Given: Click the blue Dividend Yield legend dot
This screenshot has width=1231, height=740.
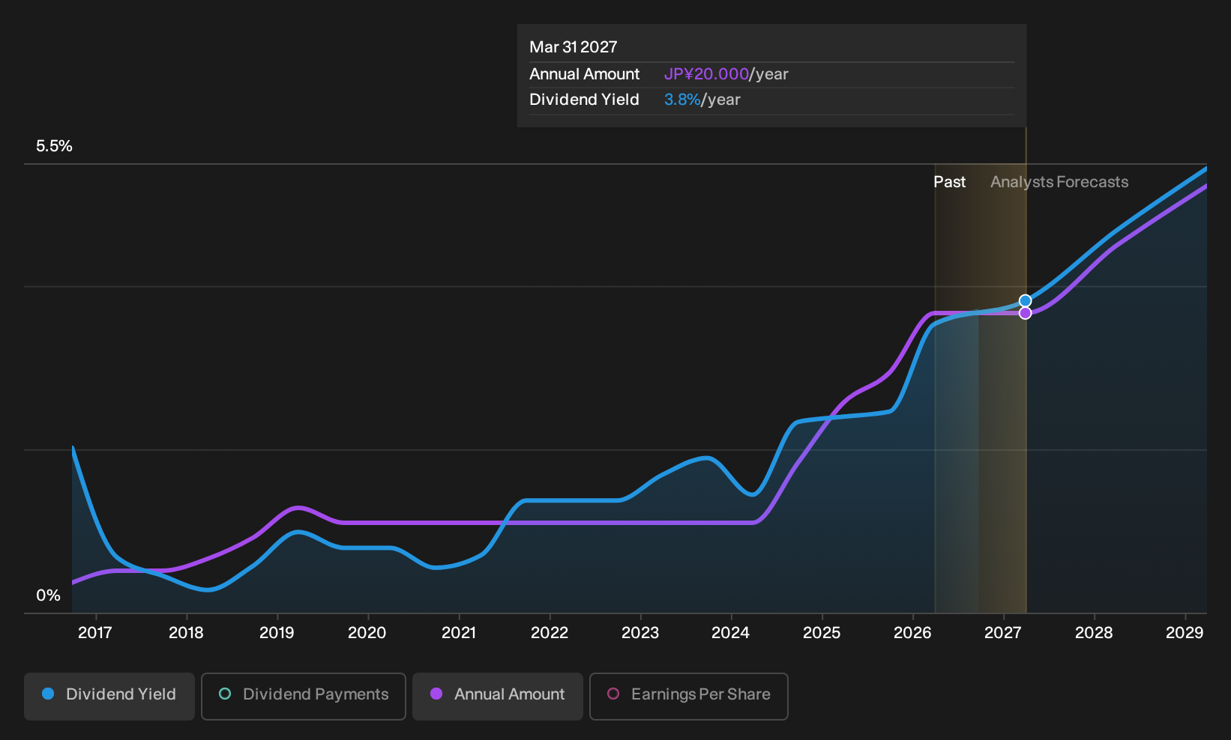Looking at the screenshot, I should (48, 694).
